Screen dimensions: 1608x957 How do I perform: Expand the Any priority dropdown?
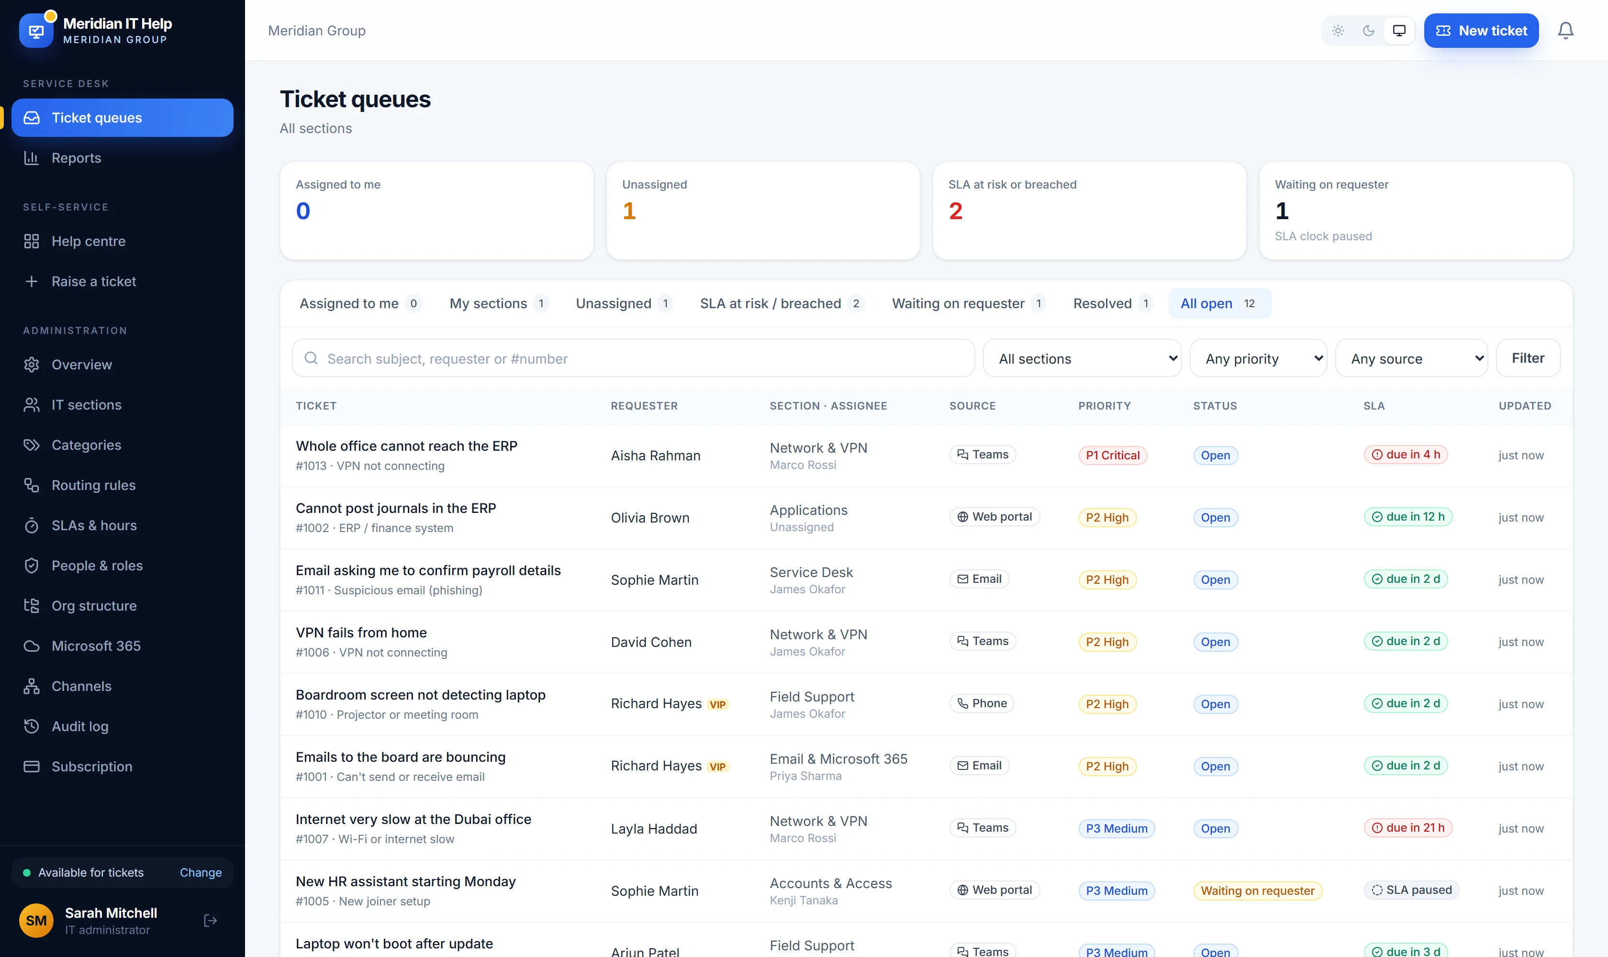[1258, 358]
